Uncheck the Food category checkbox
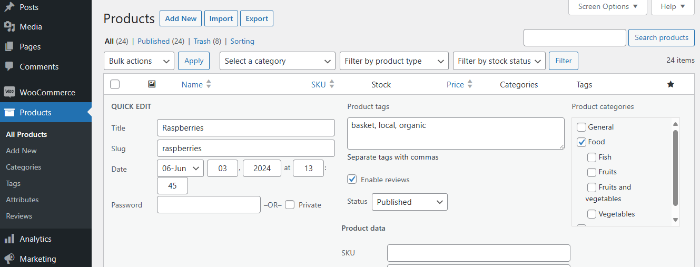Image resolution: width=700 pixels, height=267 pixels. (581, 142)
